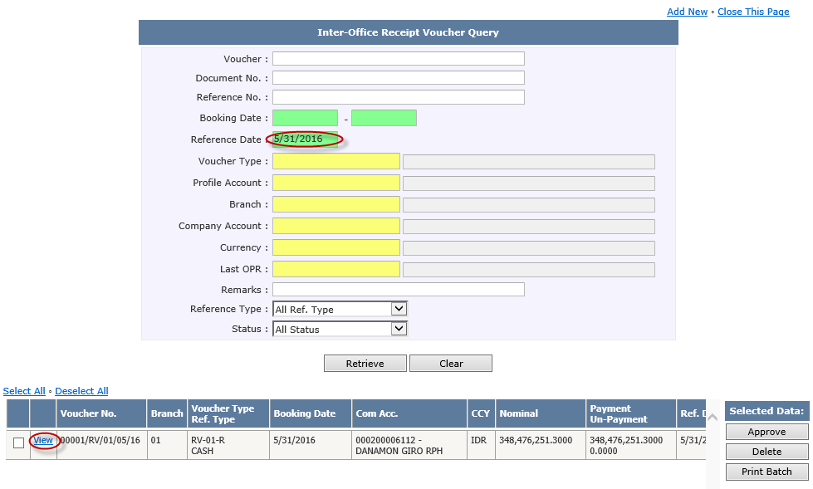Viewport: 813px width, 489px height.
Task: Approve the selected voucher data
Action: 766,432
